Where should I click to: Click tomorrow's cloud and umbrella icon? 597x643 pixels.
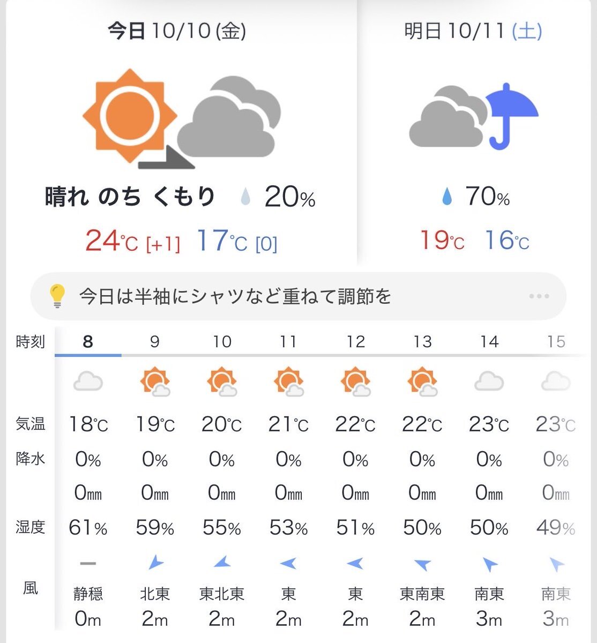tap(473, 116)
